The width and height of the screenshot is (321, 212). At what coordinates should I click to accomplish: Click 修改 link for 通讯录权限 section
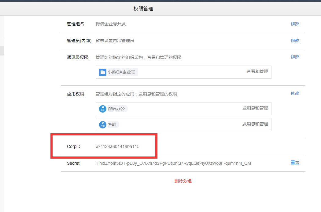295,57
